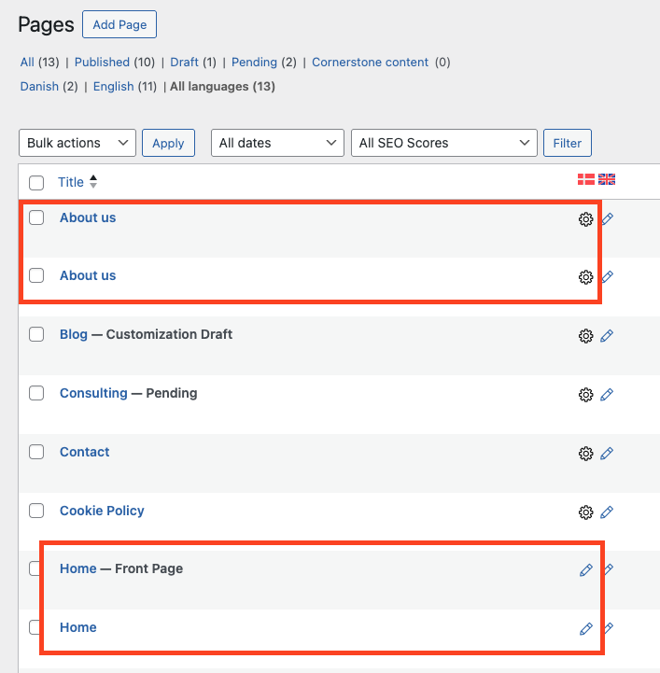The width and height of the screenshot is (660, 673).
Task: Switch to the Danish language filter
Action: click(40, 87)
